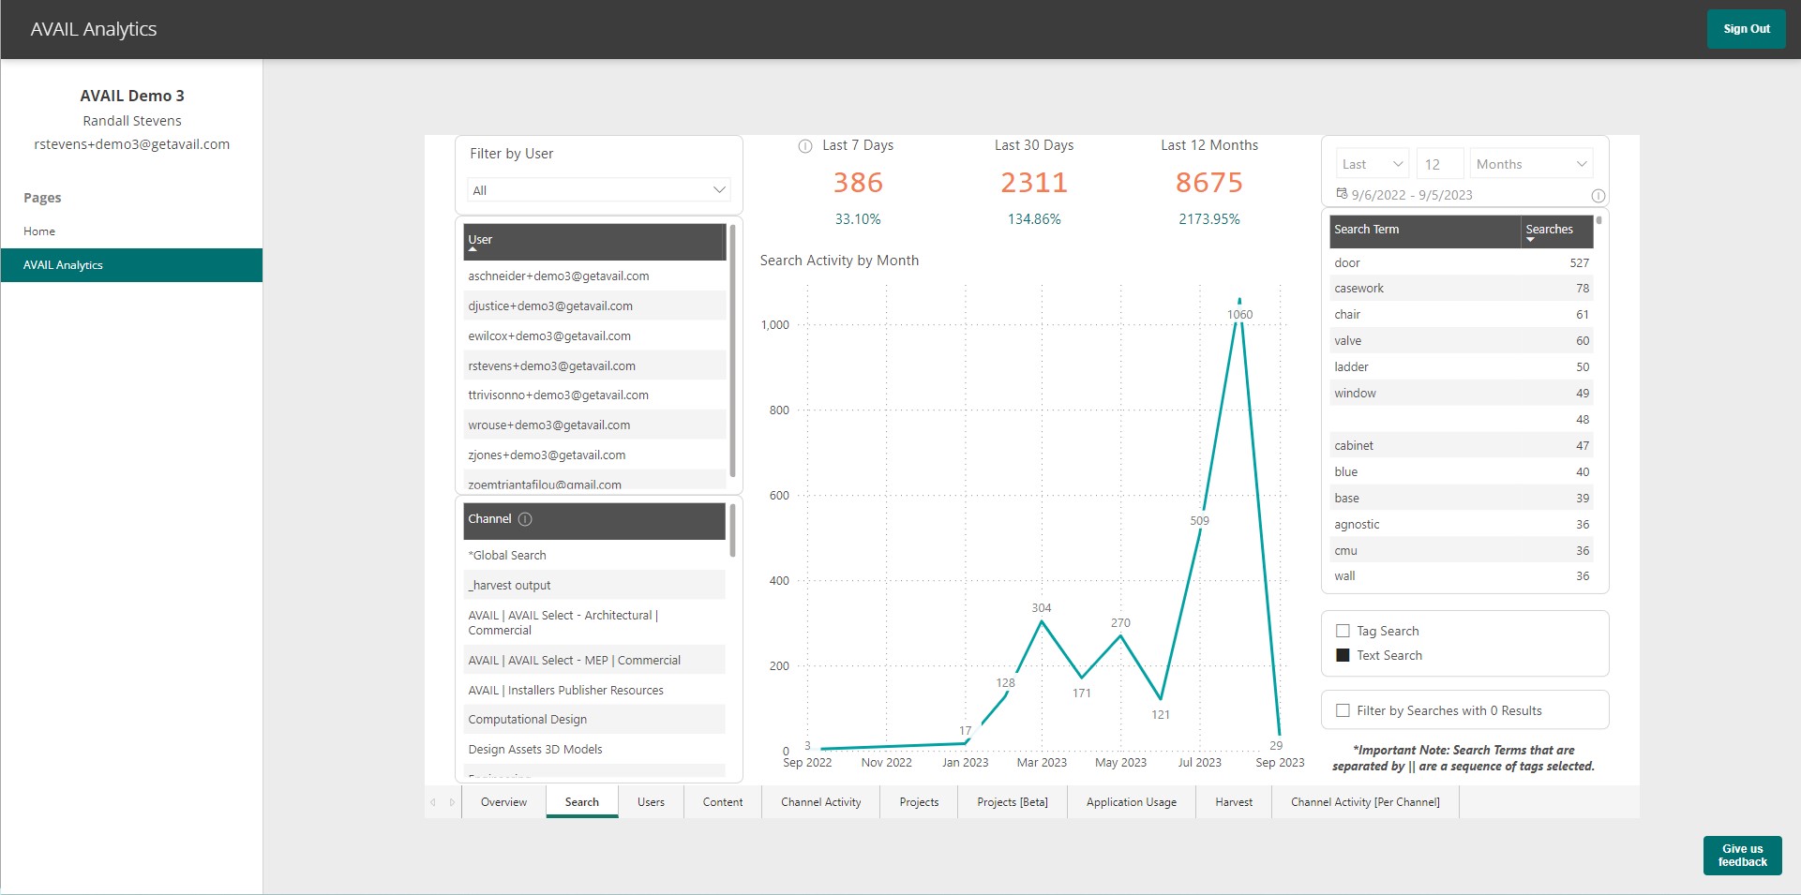Click the Channel list vertical scrollbar
Image resolution: width=1801 pixels, height=895 pixels.
coord(732,530)
